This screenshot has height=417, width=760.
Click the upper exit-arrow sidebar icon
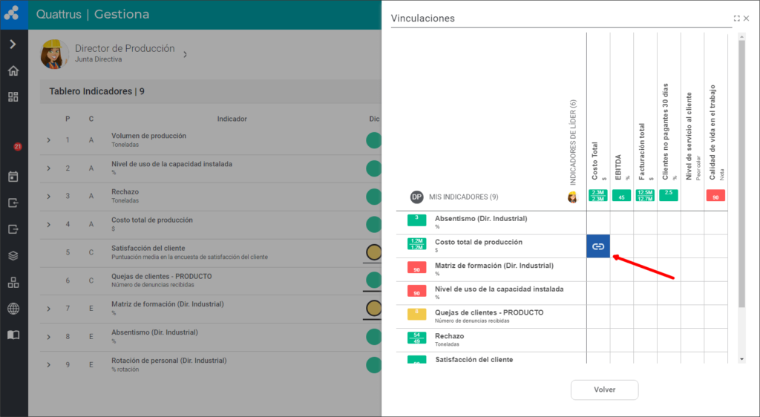tap(13, 203)
